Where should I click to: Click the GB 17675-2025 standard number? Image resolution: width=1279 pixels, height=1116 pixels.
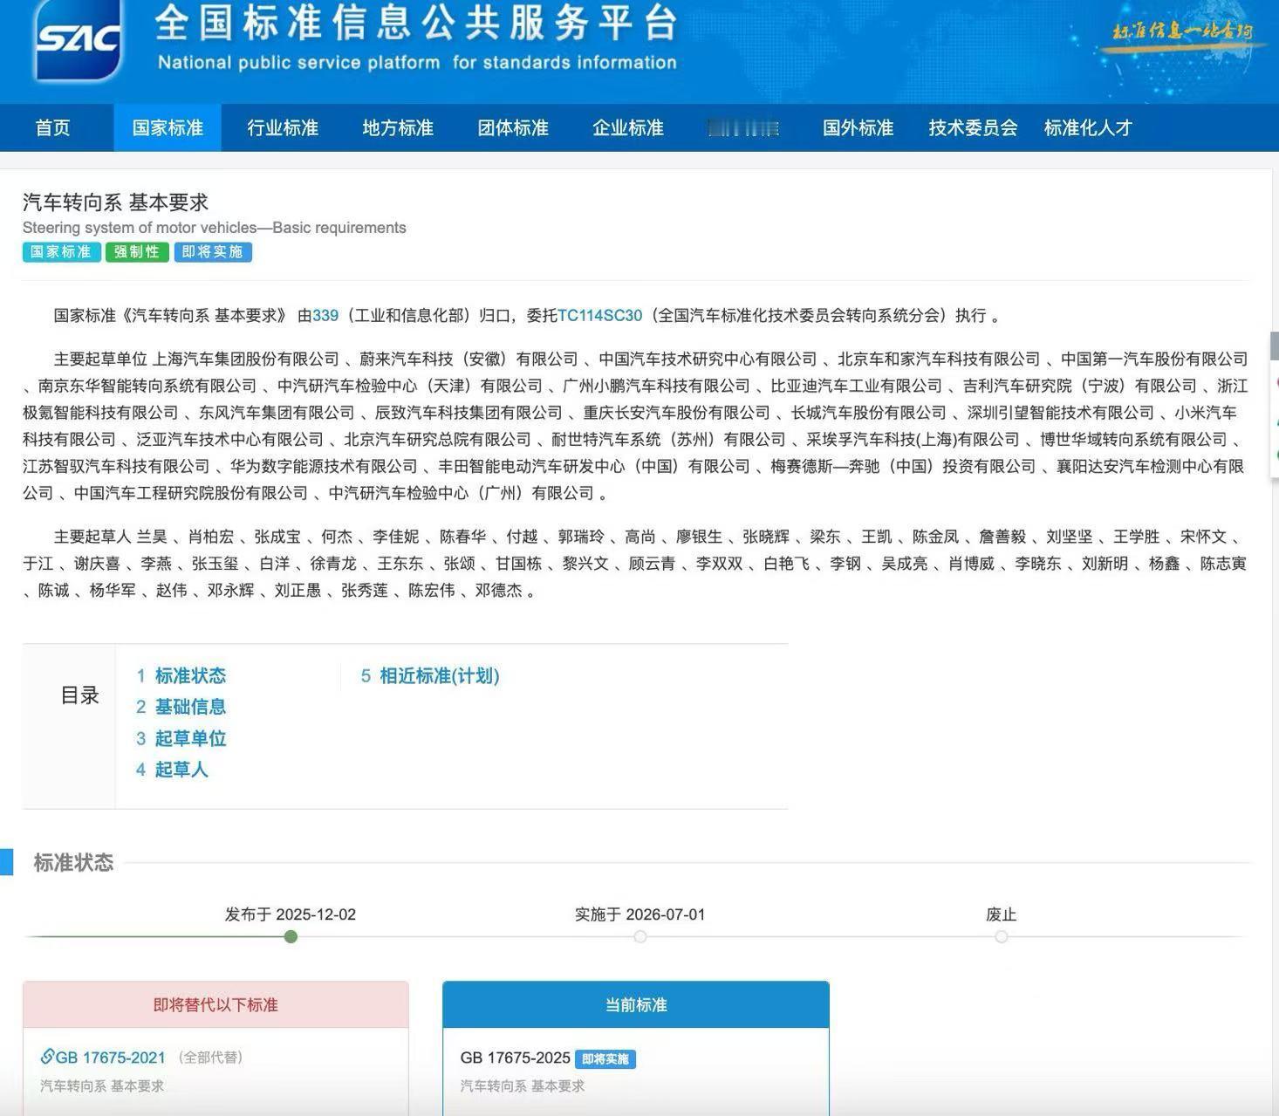[516, 1058]
